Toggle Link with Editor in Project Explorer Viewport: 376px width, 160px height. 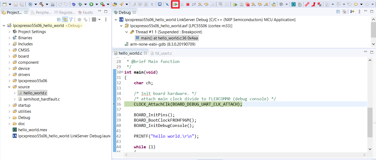click(x=65, y=19)
